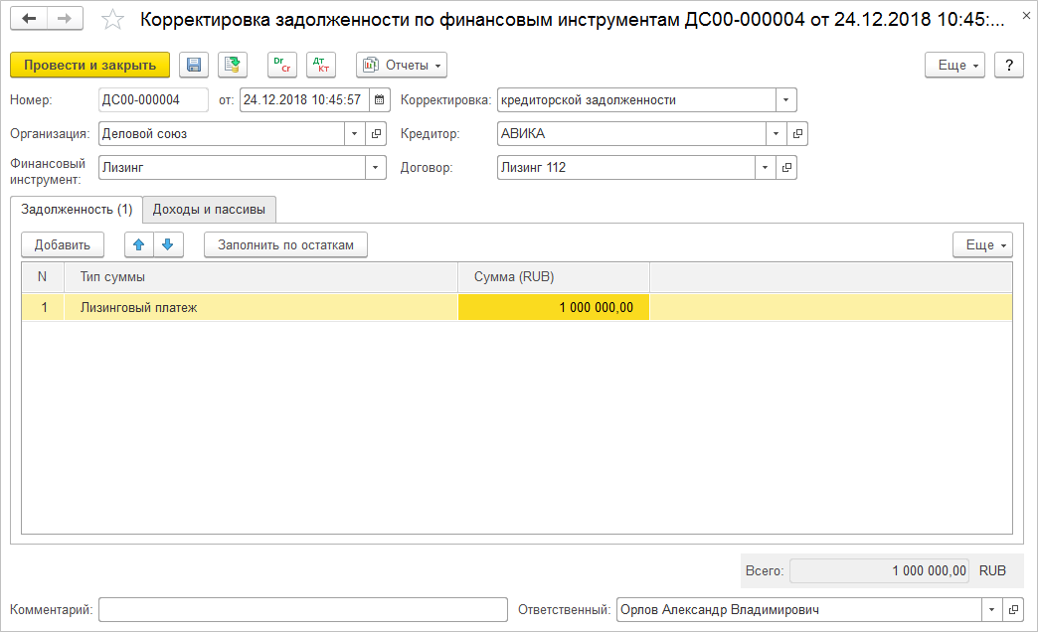
Task: Save document with the floppy disk icon
Action: click(193, 65)
